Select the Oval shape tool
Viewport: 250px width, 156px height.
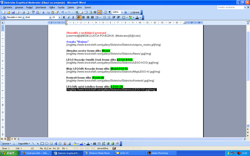point(47,144)
